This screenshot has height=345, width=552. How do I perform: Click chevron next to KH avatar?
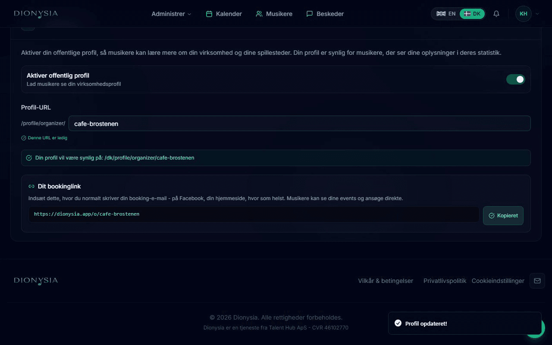[537, 14]
